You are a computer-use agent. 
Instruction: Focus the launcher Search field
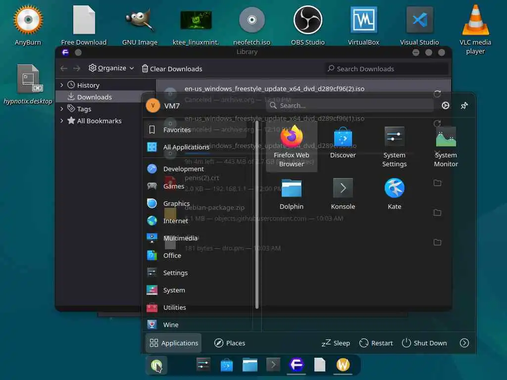[350, 106]
